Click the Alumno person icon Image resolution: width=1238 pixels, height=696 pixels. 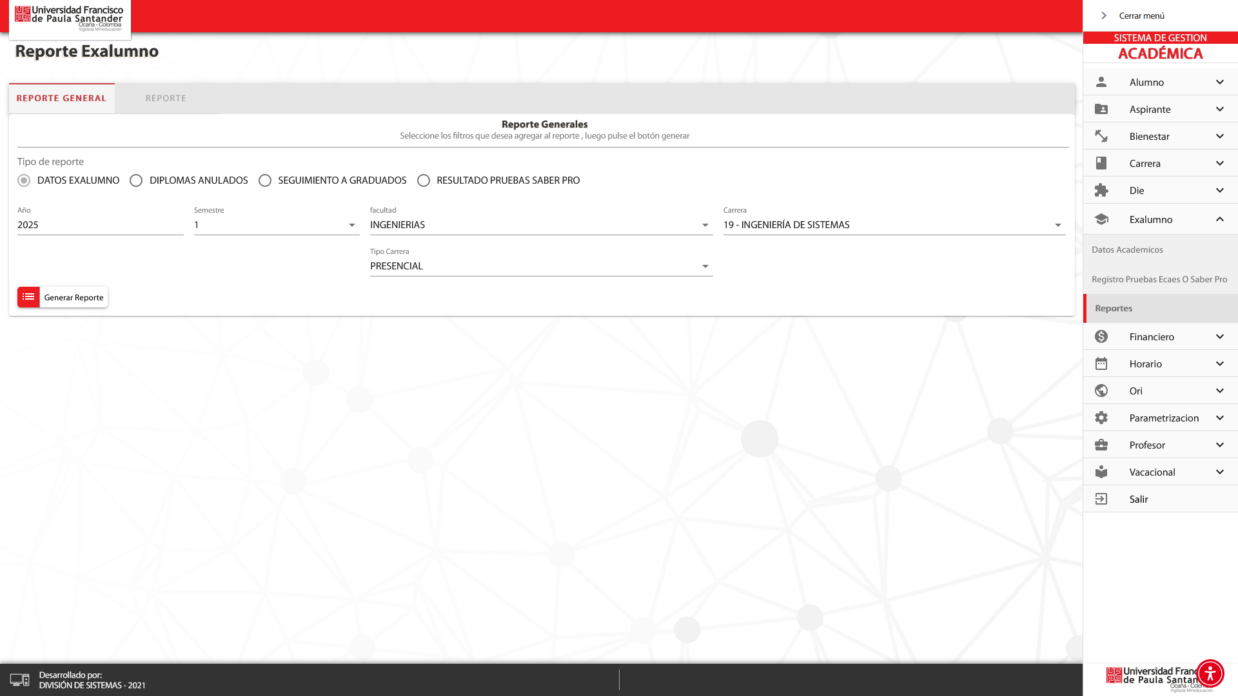click(1101, 82)
